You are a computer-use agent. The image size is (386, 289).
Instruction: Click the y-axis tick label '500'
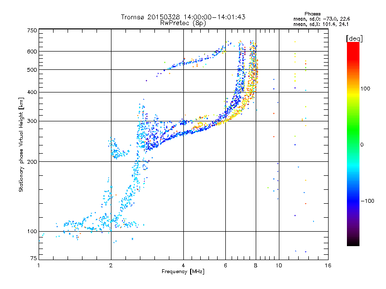[32, 70]
